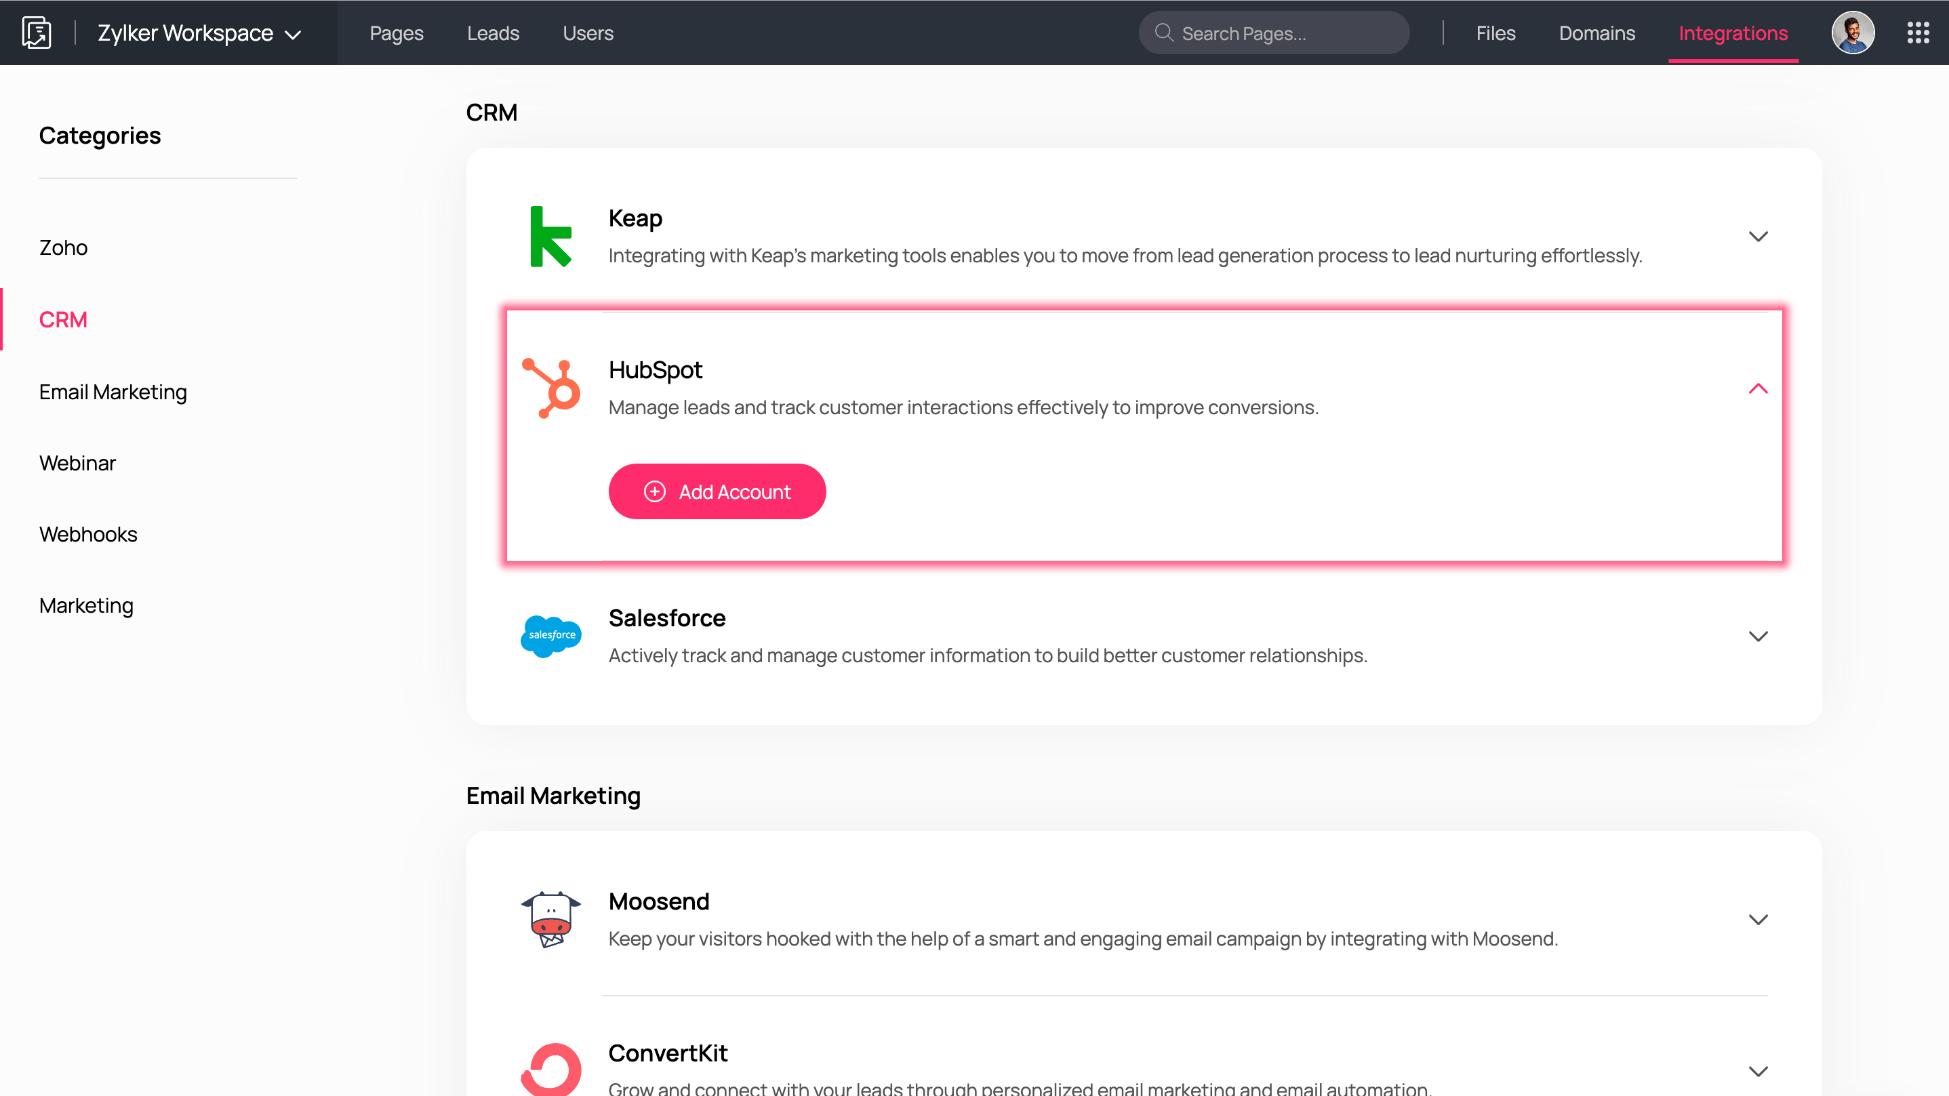The image size is (1949, 1096).
Task: Click the Email Marketing section heading
Action: [x=553, y=796]
